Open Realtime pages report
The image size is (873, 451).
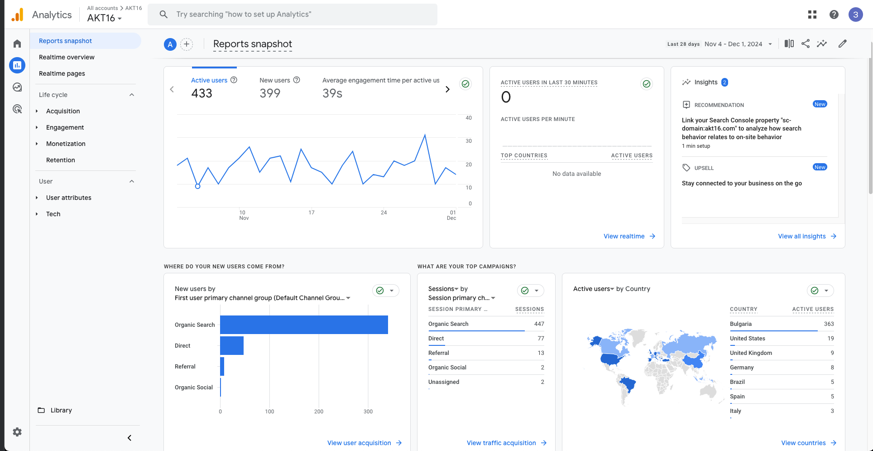[62, 73]
